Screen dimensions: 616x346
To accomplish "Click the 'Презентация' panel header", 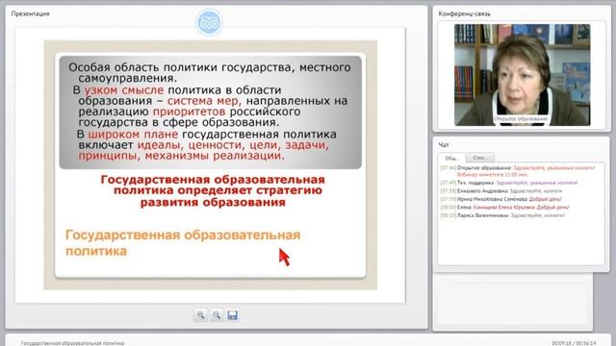I will [x=30, y=13].
